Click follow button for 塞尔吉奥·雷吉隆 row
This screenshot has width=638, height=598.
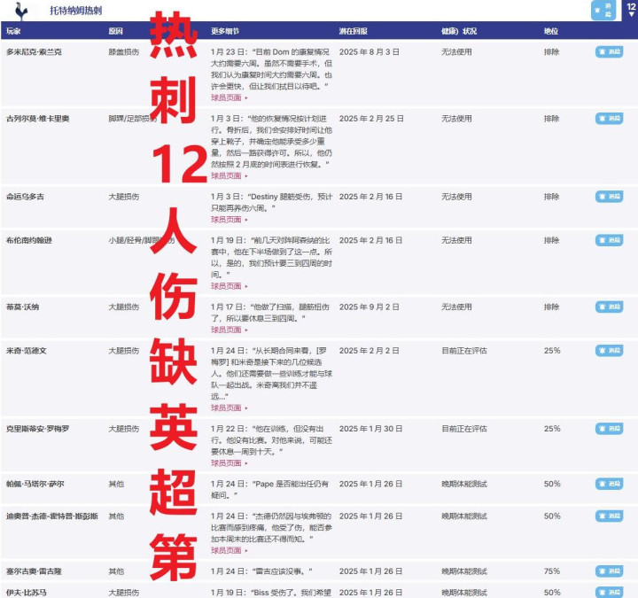[x=609, y=571]
